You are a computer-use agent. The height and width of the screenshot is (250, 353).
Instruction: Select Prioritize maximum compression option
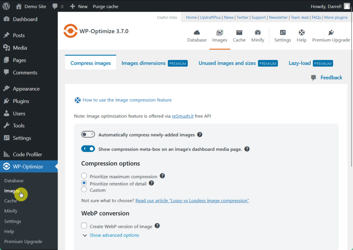tap(84, 175)
